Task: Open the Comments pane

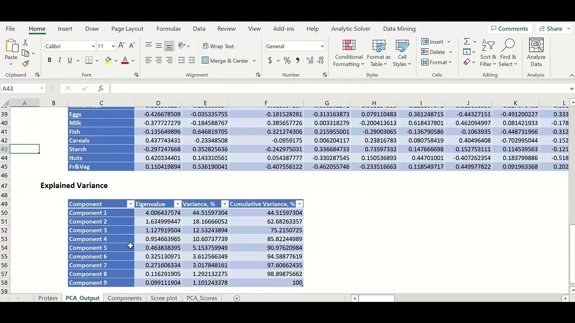Action: (509, 29)
